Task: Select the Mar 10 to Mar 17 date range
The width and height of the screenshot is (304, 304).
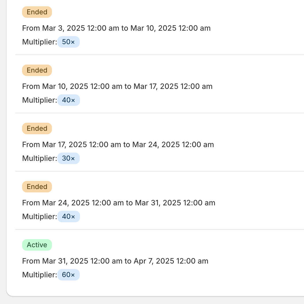Action: coord(117,86)
